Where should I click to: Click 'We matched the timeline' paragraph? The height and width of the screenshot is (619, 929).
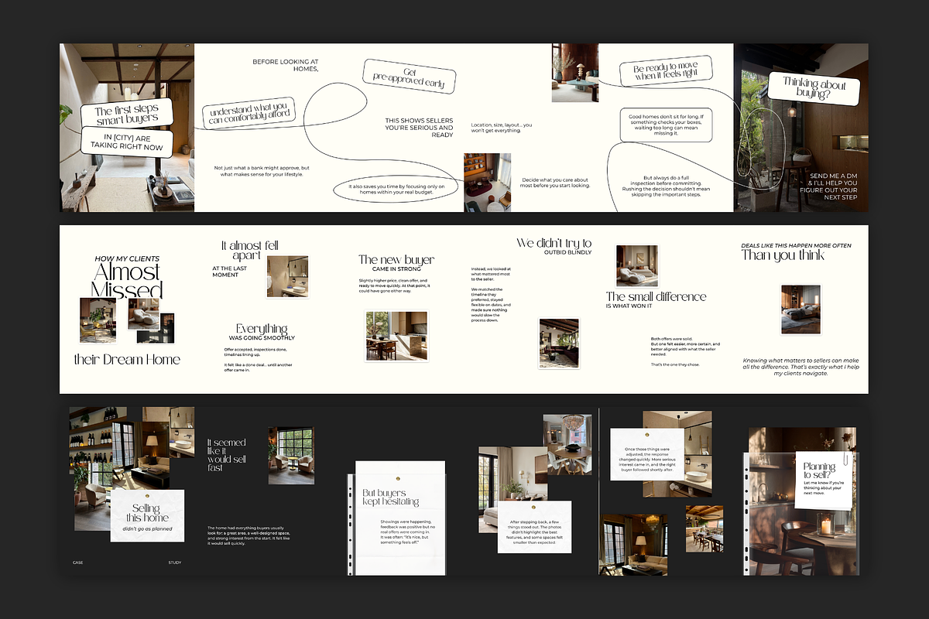492,305
